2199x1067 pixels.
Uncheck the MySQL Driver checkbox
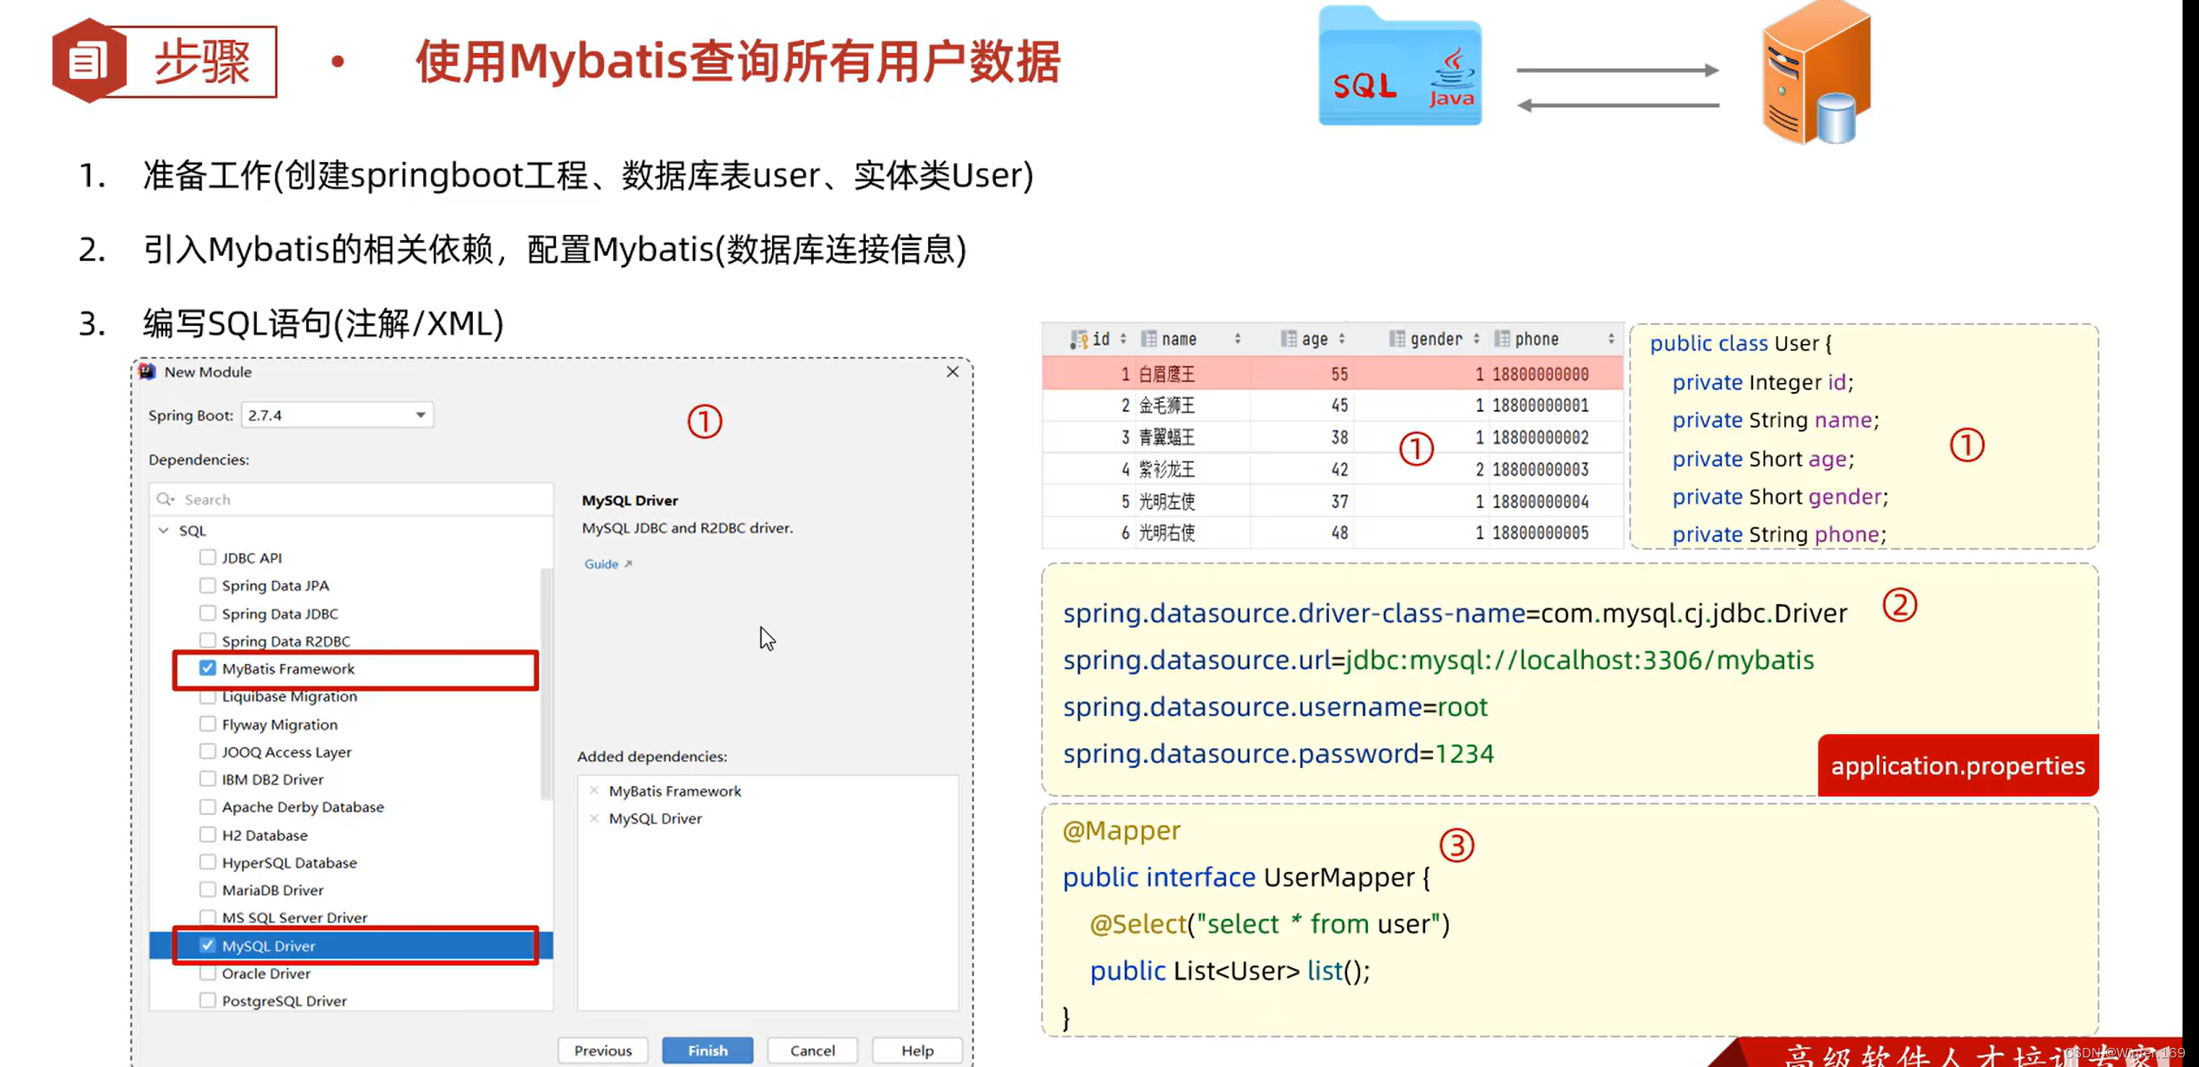point(207,946)
